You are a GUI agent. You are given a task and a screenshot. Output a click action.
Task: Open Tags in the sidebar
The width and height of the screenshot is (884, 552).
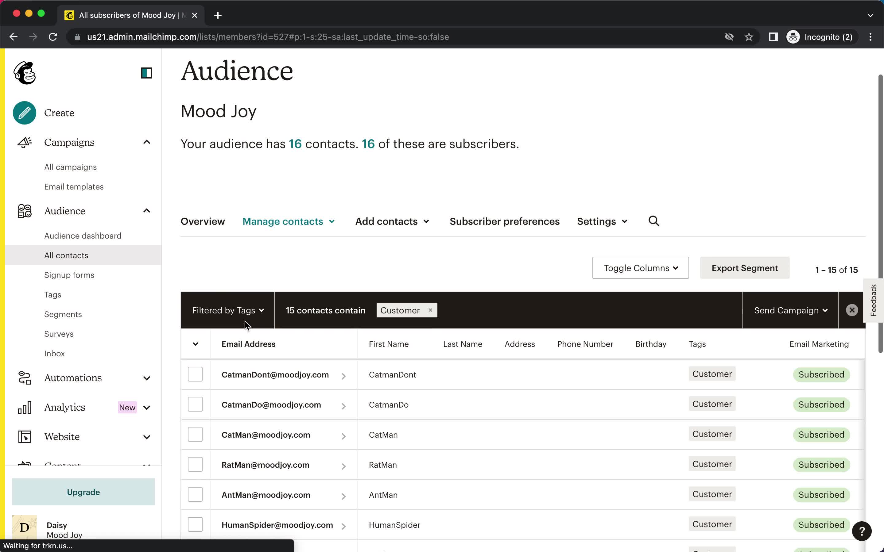(52, 295)
